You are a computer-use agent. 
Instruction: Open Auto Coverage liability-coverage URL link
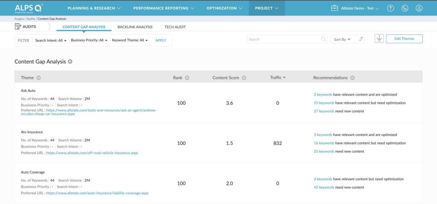(x=97, y=193)
